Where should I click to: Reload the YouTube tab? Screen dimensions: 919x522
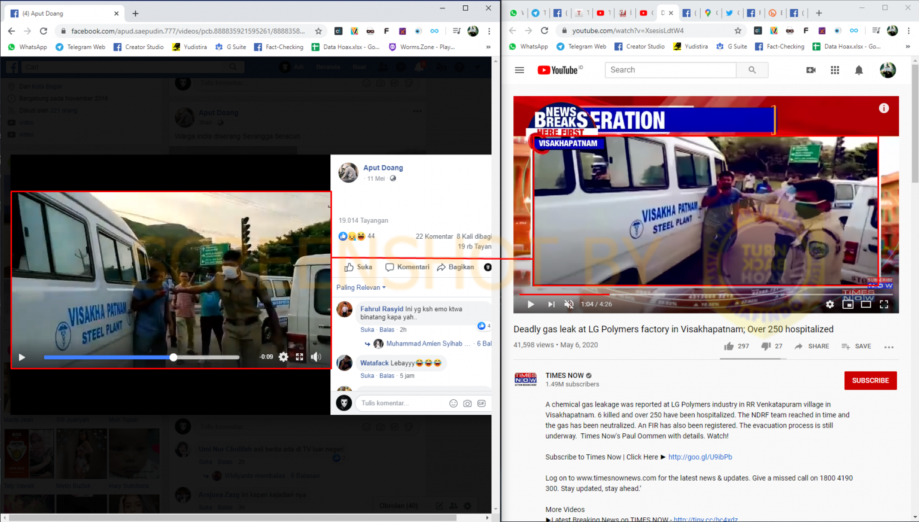click(x=544, y=31)
